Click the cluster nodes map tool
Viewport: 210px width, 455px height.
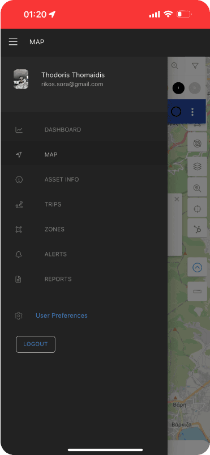(x=197, y=229)
